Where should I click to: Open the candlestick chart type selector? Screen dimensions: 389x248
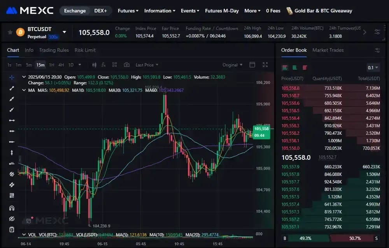(x=94, y=65)
